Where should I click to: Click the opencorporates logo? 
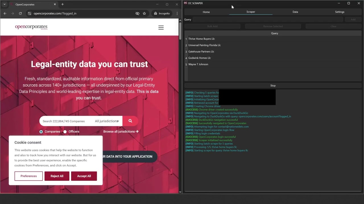[x=31, y=27]
